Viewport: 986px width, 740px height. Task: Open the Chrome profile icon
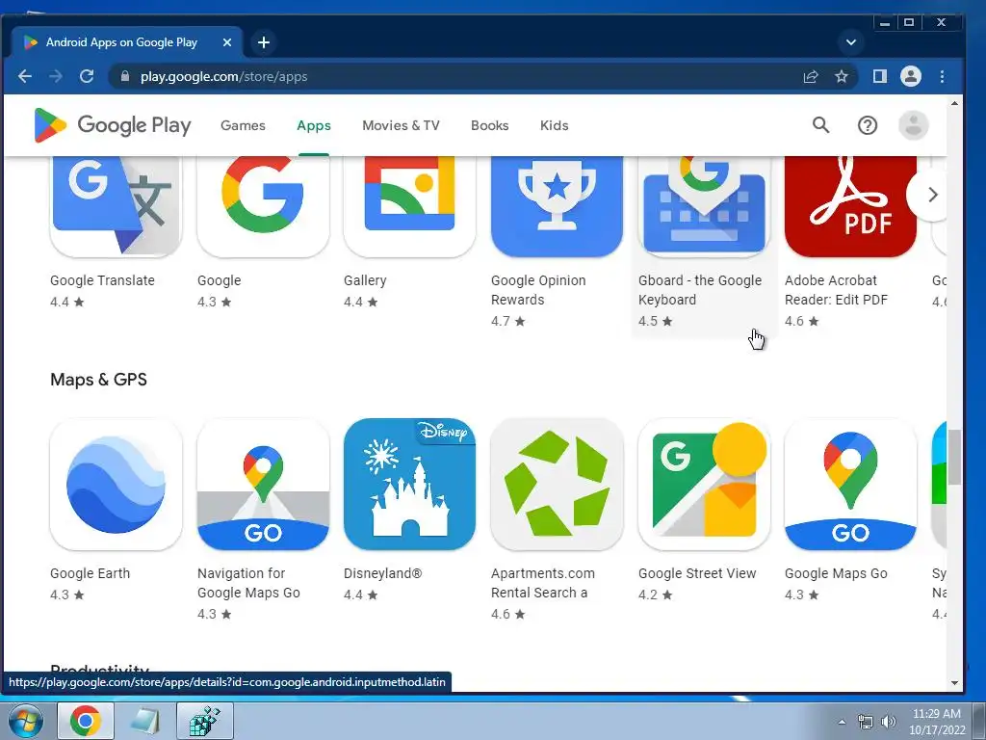[x=911, y=77]
